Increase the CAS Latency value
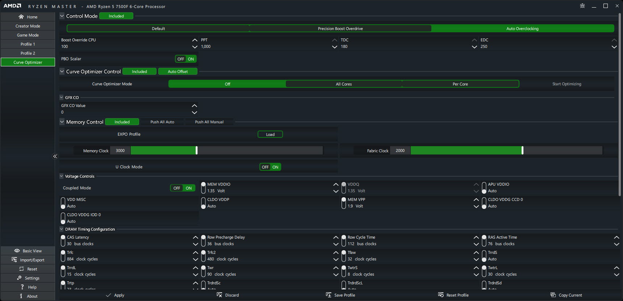Image resolution: width=623 pixels, height=301 pixels. pos(196,237)
